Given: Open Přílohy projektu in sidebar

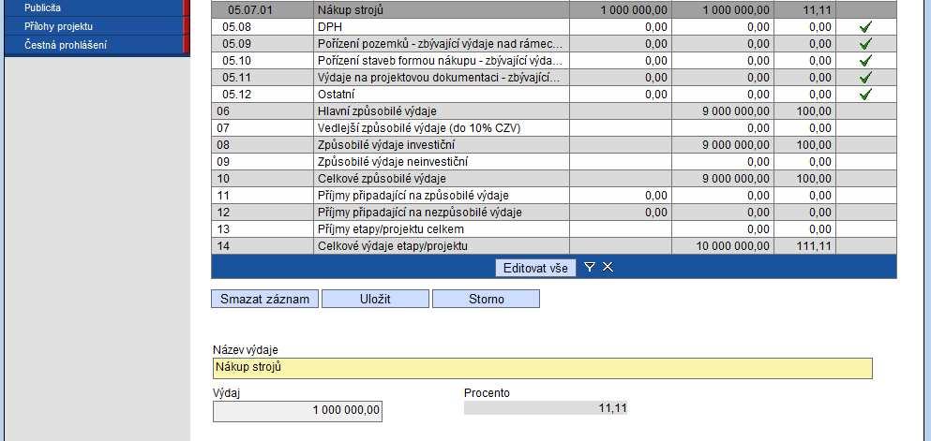Looking at the screenshot, I should (97, 26).
